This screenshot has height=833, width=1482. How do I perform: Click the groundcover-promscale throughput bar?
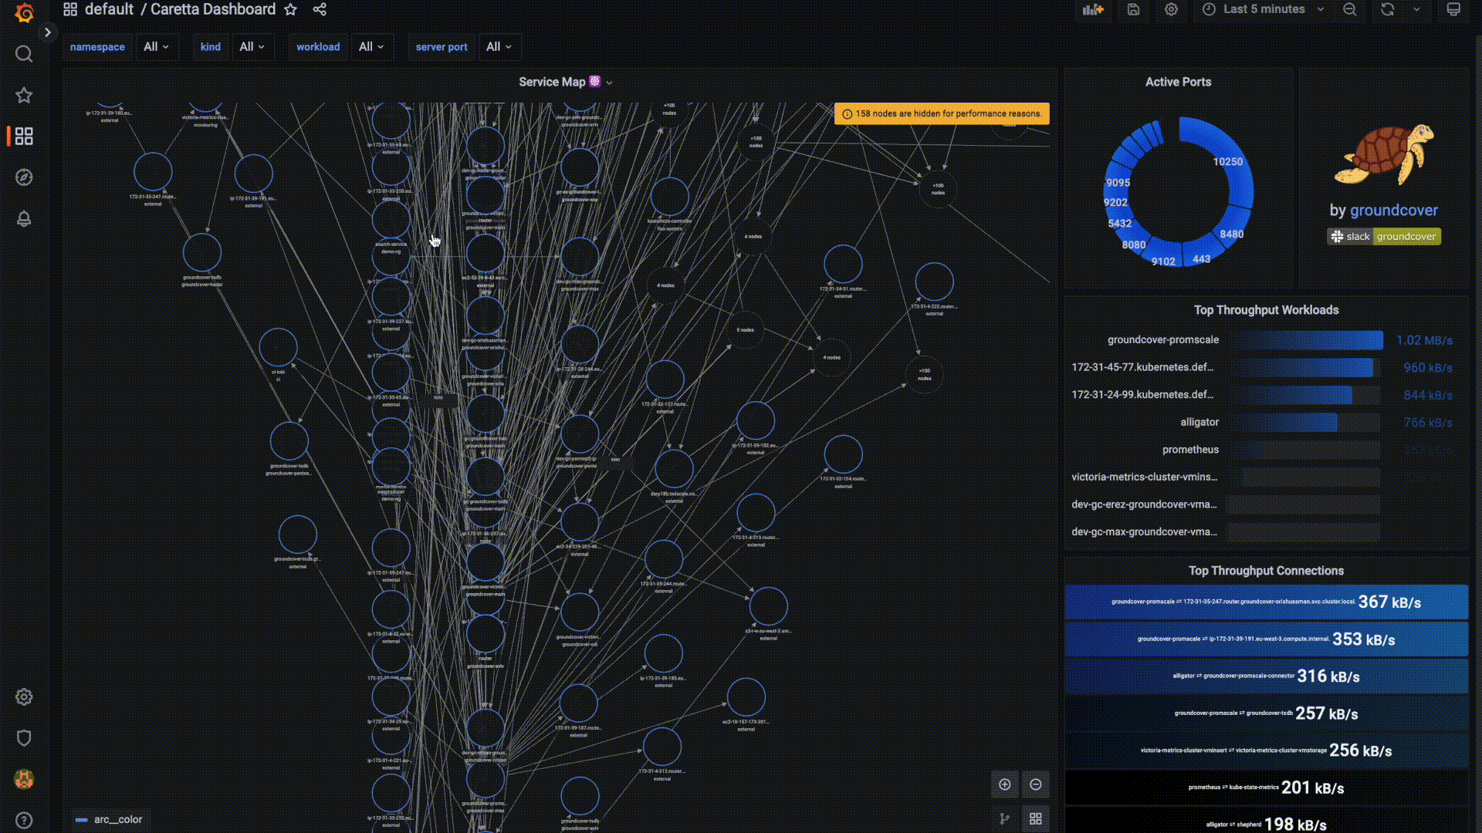1307,340
